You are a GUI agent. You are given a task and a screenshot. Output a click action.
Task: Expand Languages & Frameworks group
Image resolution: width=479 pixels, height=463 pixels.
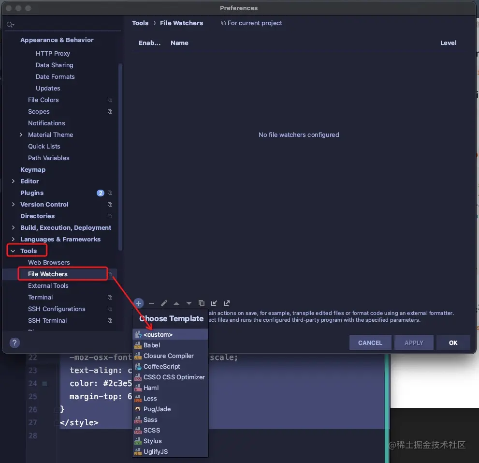pyautogui.click(x=13, y=239)
